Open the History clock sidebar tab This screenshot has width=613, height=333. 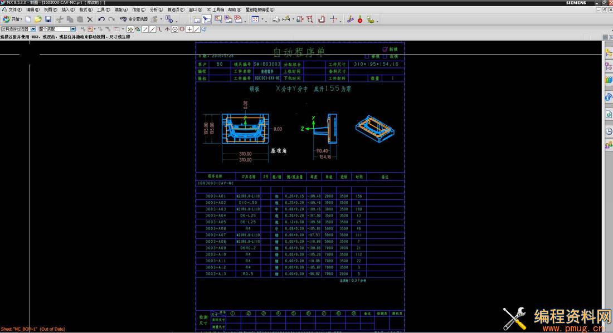[609, 131]
